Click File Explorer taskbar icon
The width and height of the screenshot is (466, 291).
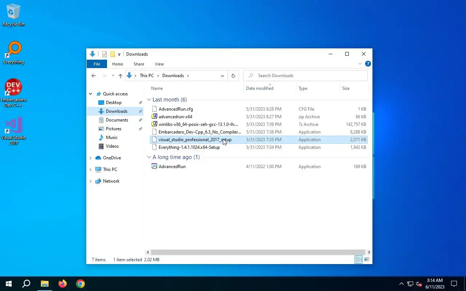(x=44, y=284)
